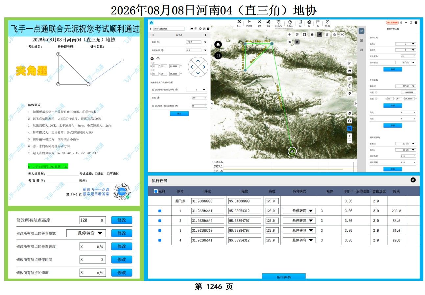Click the 执行任务 button

pyautogui.click(x=284, y=277)
